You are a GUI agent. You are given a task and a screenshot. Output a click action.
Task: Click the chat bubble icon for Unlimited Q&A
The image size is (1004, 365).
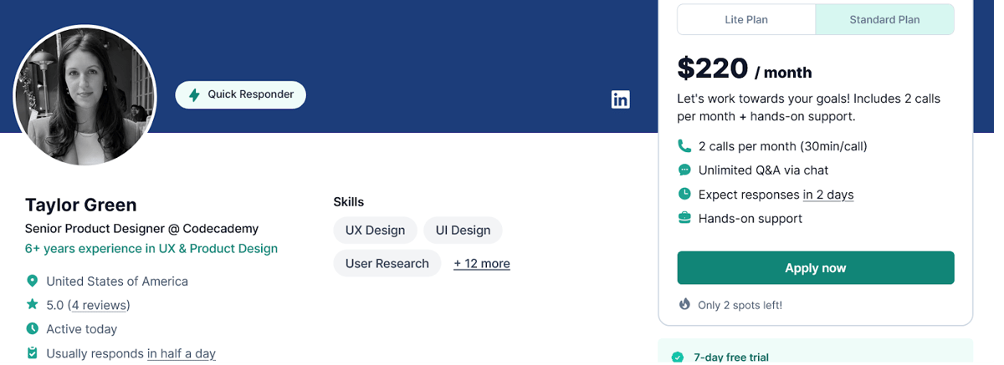tap(684, 170)
